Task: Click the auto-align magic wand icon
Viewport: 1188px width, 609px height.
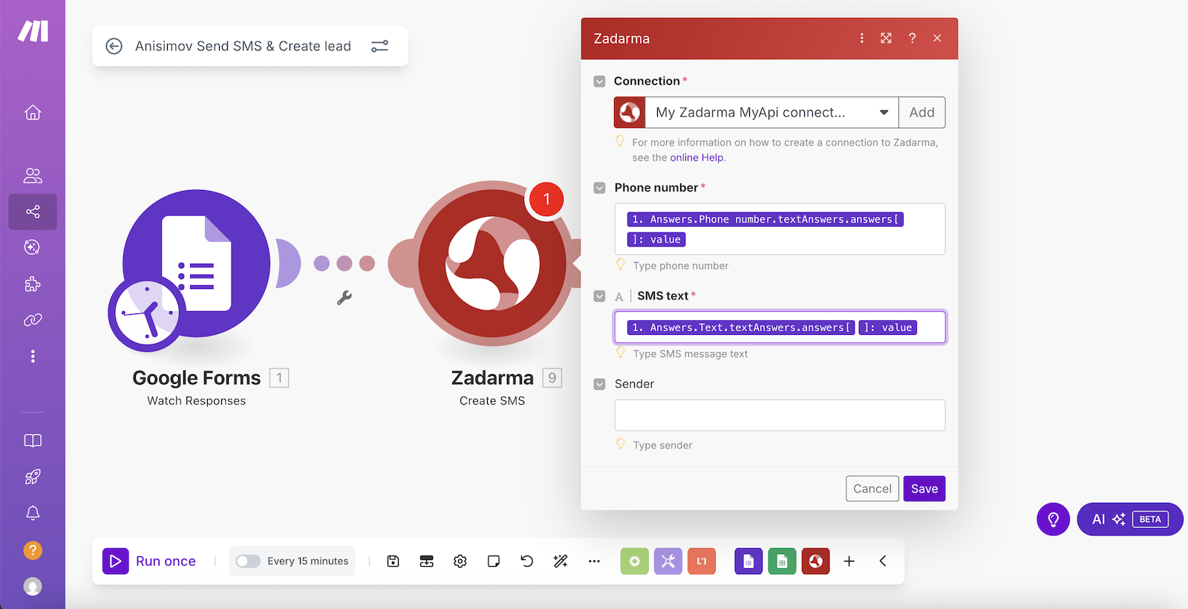Action: 561,561
